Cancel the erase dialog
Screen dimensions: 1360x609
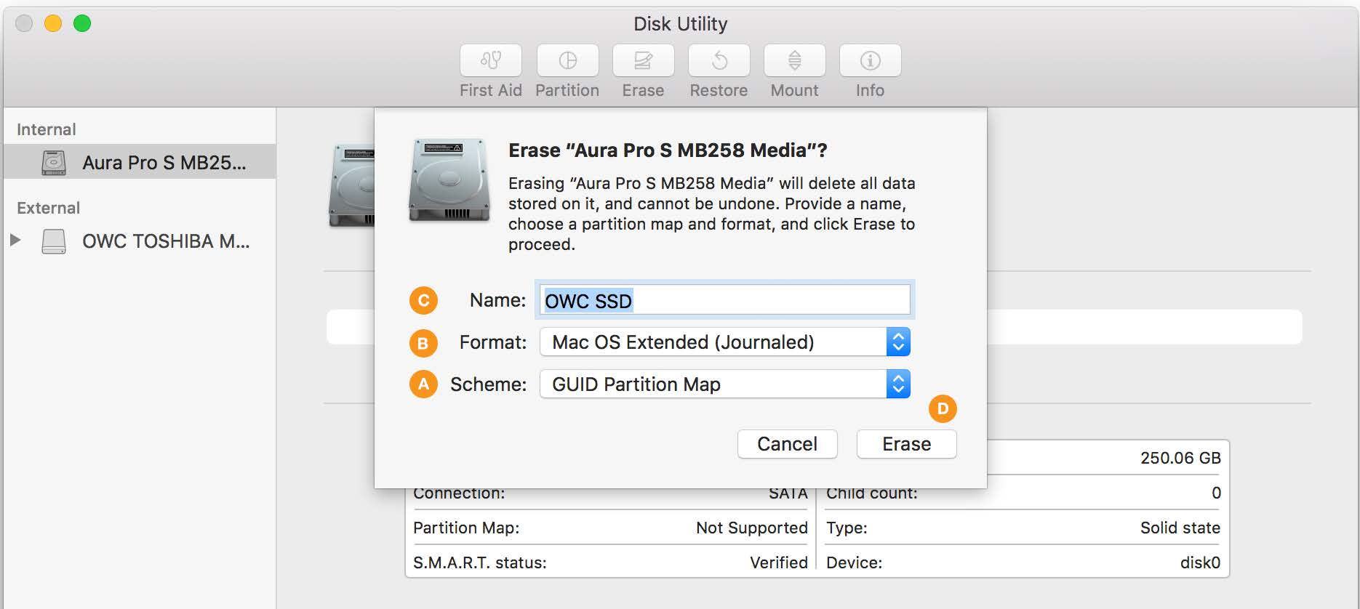(787, 444)
